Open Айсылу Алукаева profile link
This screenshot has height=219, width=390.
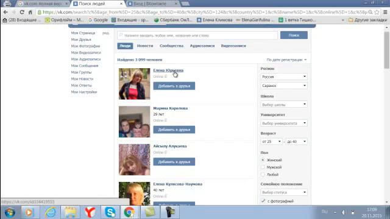point(170,146)
